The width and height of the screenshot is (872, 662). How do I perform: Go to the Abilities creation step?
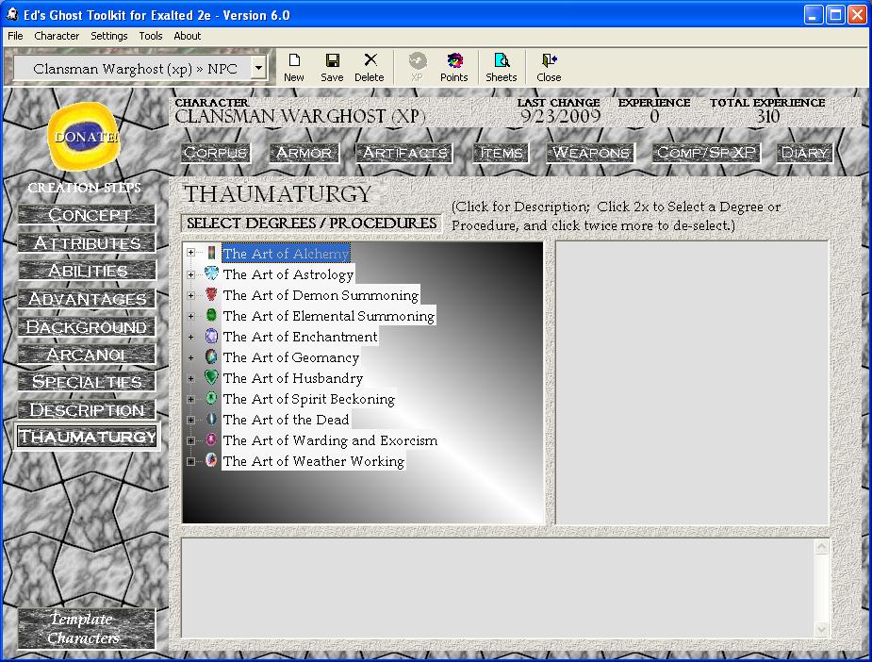click(x=87, y=271)
